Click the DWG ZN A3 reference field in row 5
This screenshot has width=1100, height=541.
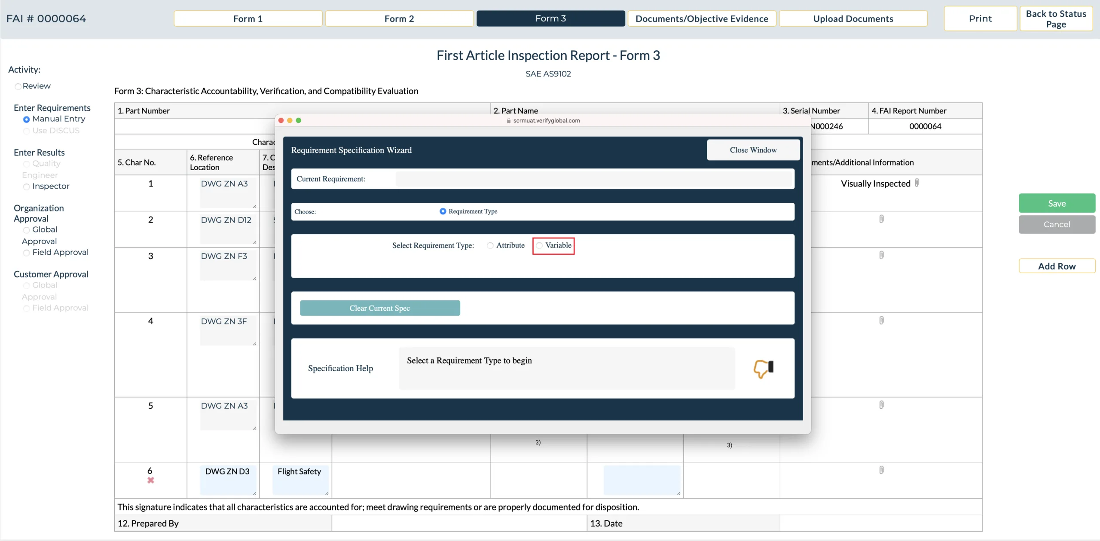pyautogui.click(x=228, y=415)
